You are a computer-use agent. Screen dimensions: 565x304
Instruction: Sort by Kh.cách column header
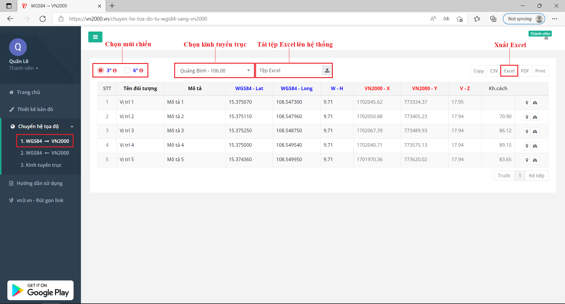click(498, 88)
